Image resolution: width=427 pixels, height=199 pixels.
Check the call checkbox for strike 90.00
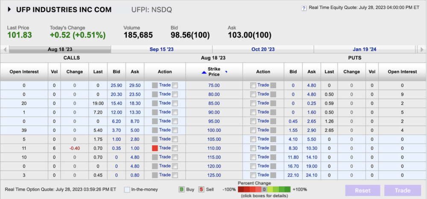tap(175, 112)
